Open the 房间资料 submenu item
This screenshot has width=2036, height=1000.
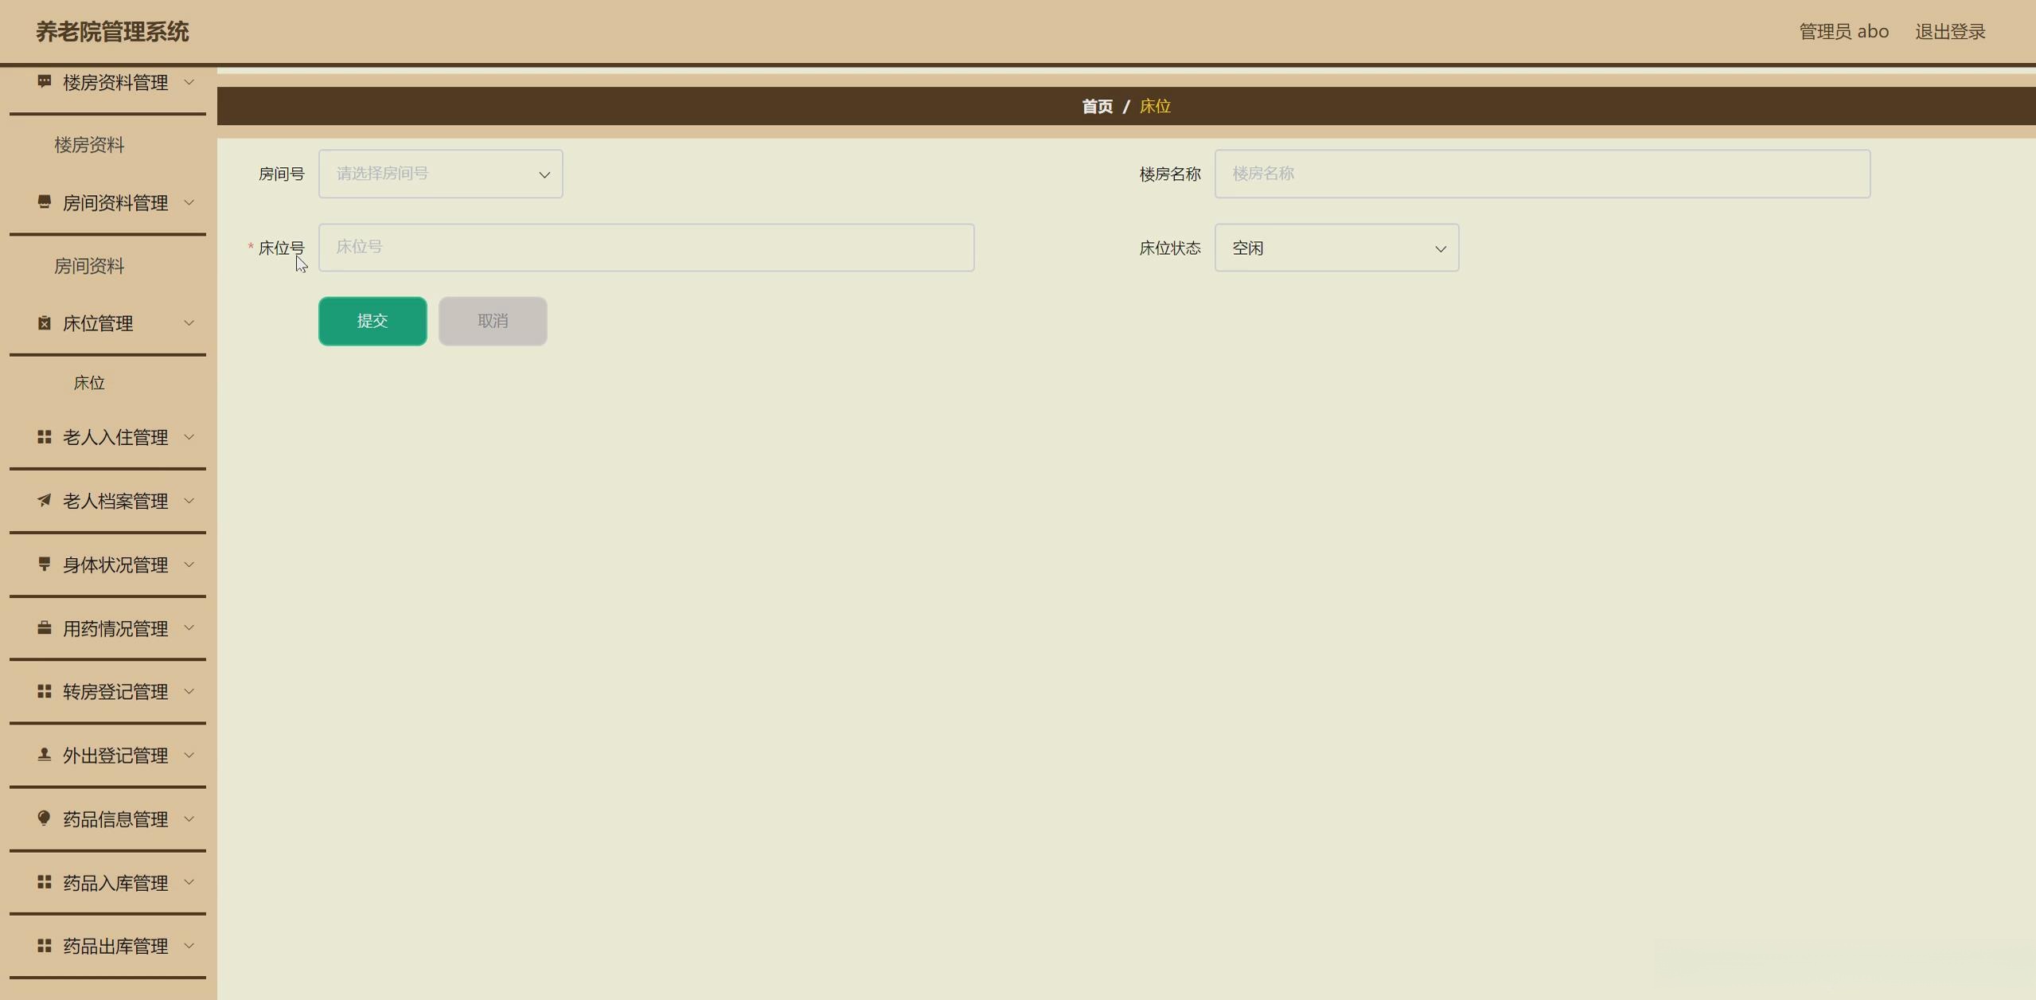point(89,266)
